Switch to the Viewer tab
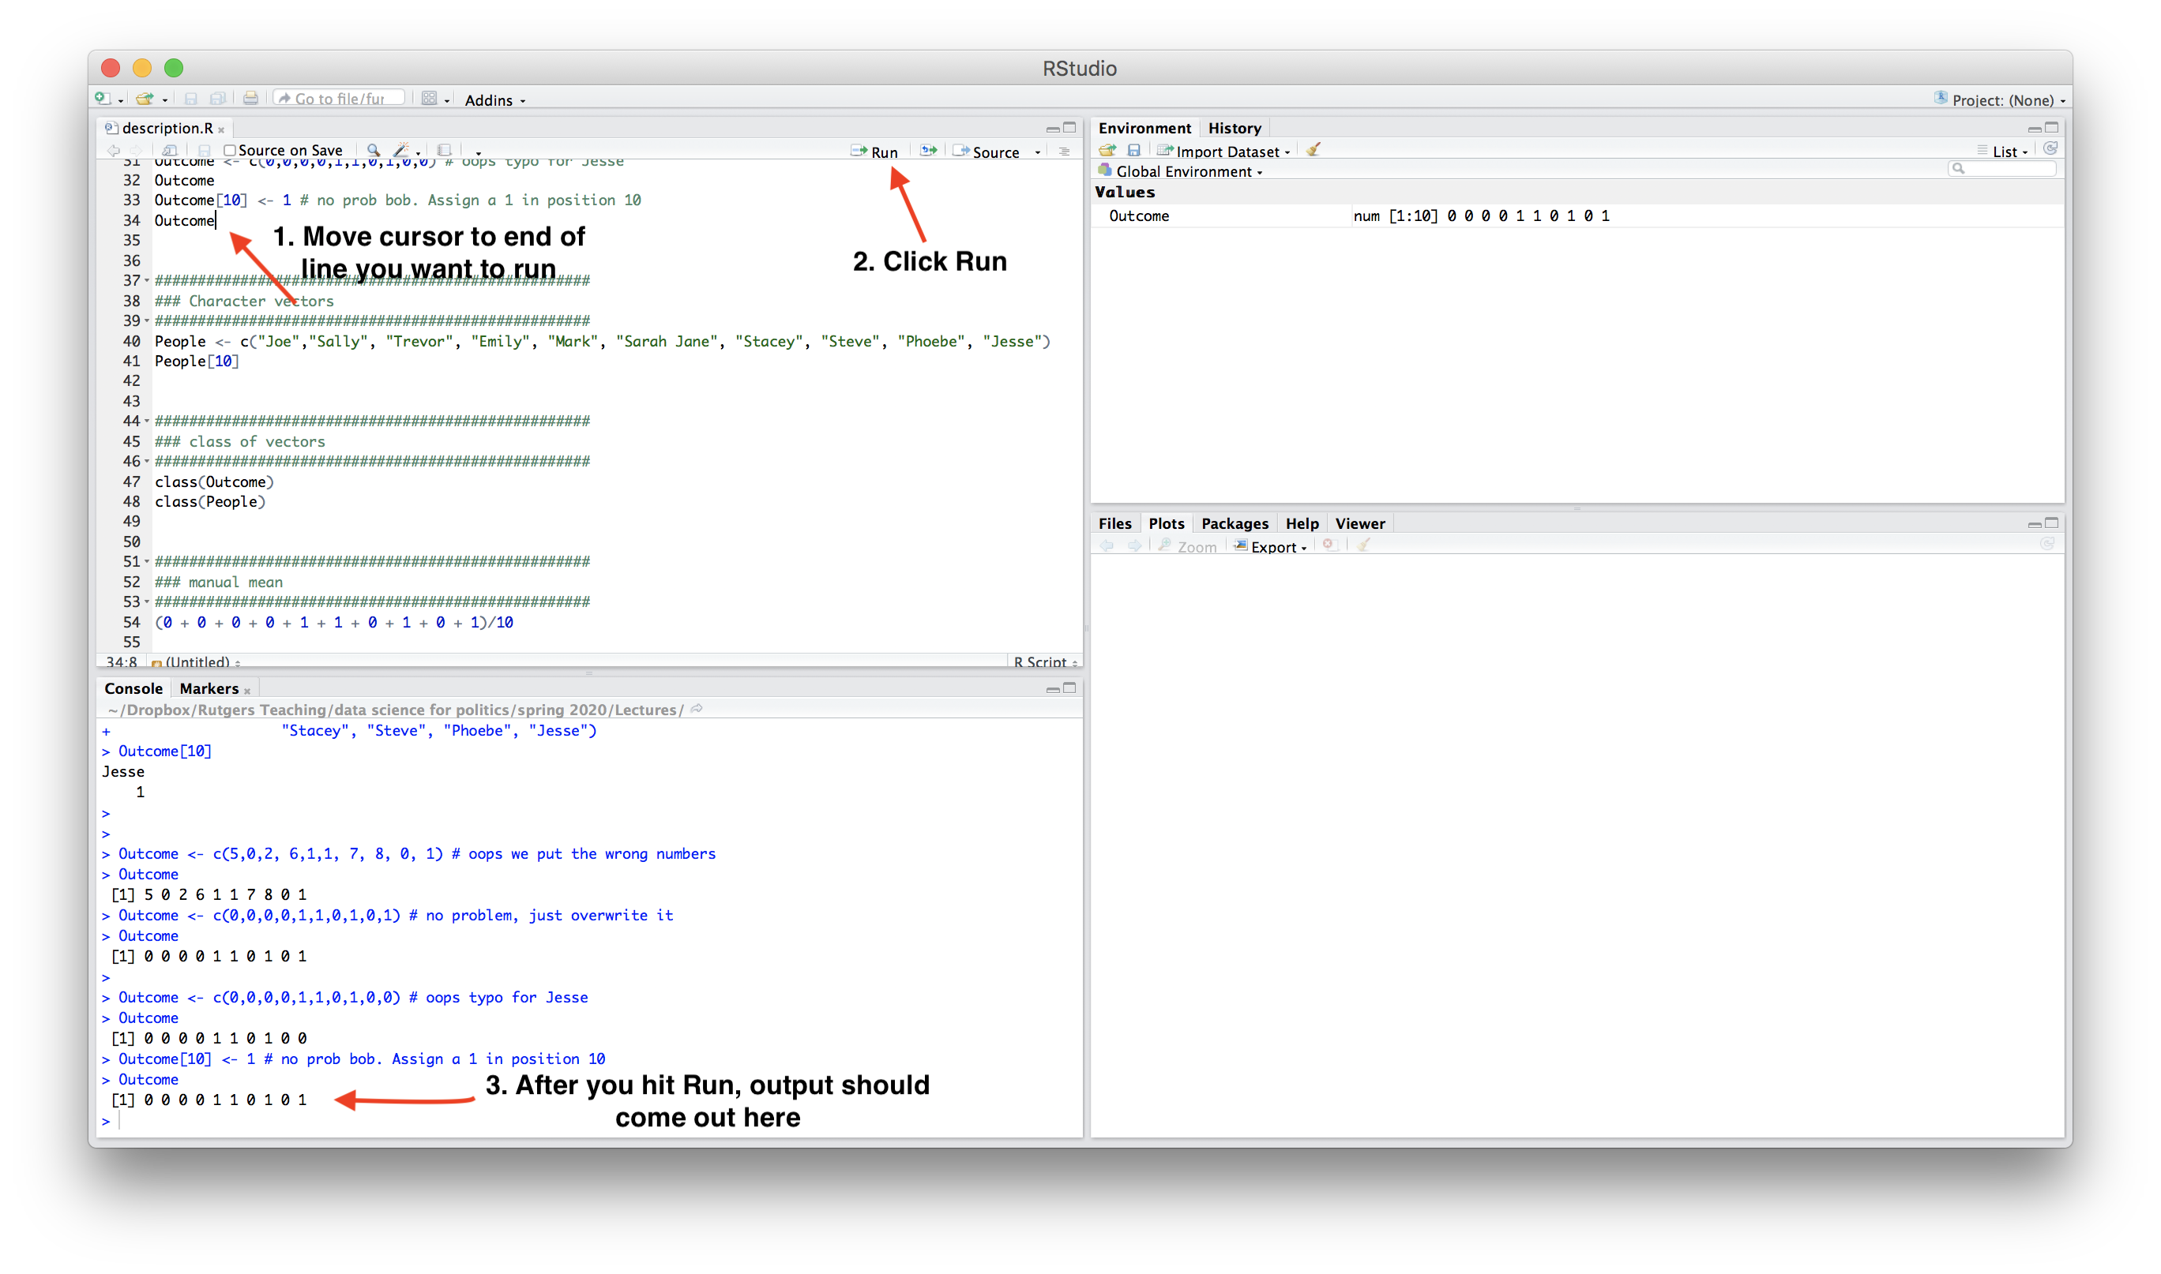Screen dimensions: 2161x1274 point(1361,523)
